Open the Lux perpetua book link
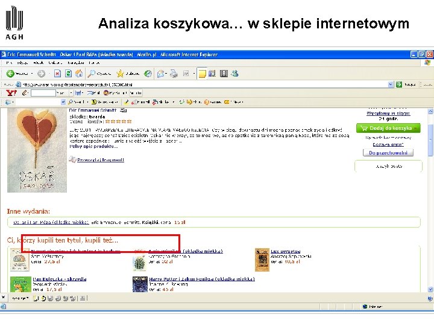434x326 pixels. click(285, 251)
